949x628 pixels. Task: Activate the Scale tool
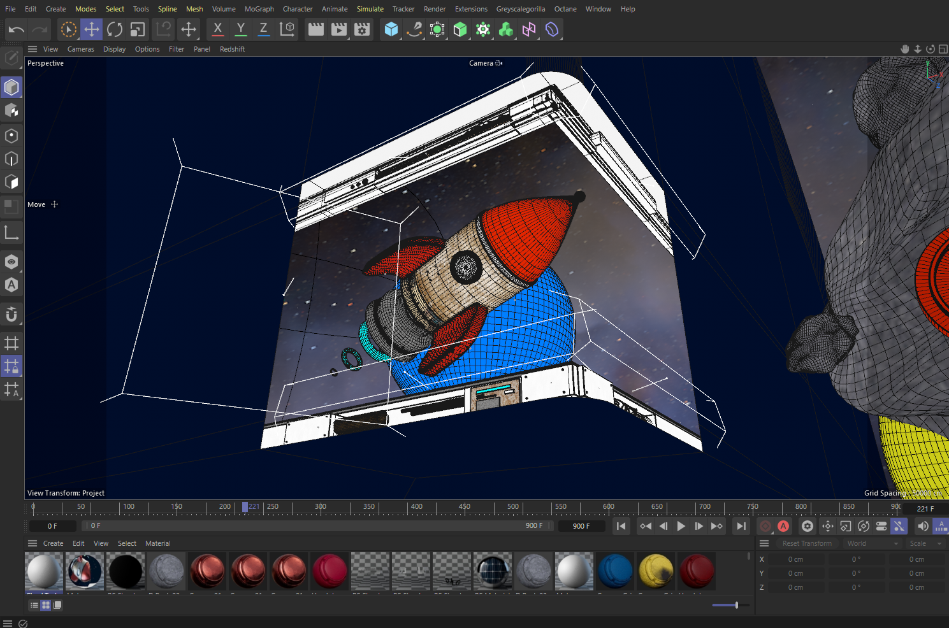click(x=138, y=29)
